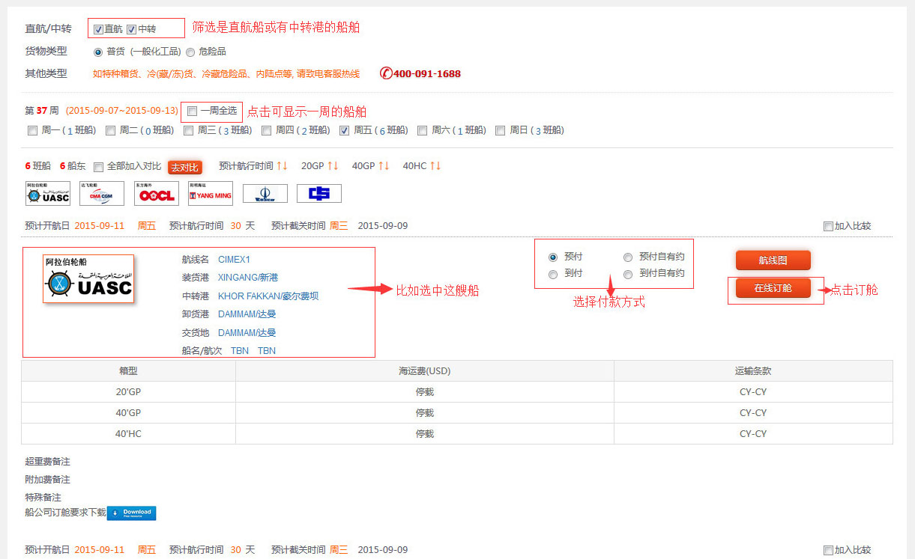
Task: Click the COSCO carrier logo
Action: pyautogui.click(x=265, y=194)
